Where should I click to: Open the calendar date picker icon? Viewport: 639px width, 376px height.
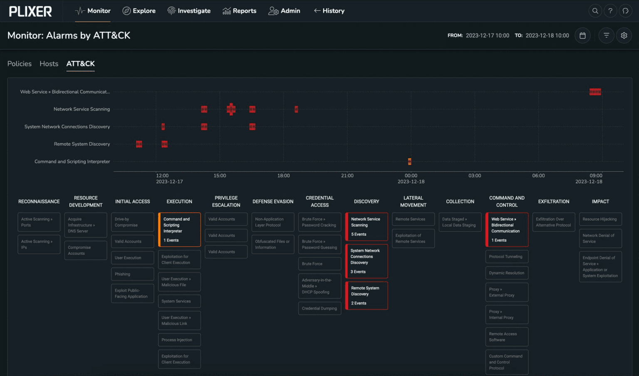tap(582, 35)
